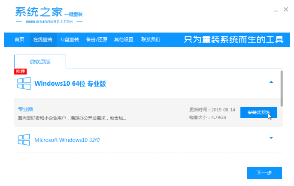Expand the Microsoft Windows10 32位 section
This screenshot has height=186, width=294.
(271, 138)
